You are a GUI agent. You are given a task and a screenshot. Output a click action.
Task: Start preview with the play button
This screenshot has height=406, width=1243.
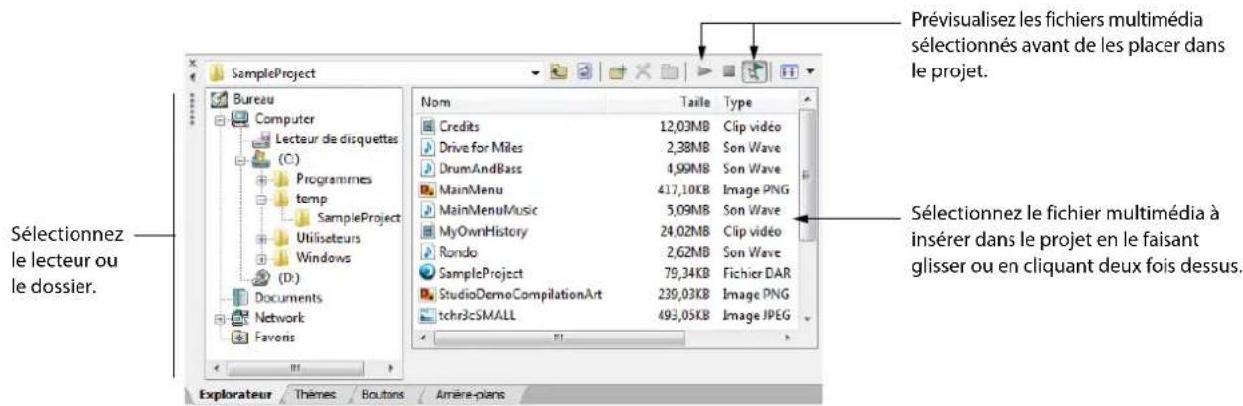(x=704, y=72)
